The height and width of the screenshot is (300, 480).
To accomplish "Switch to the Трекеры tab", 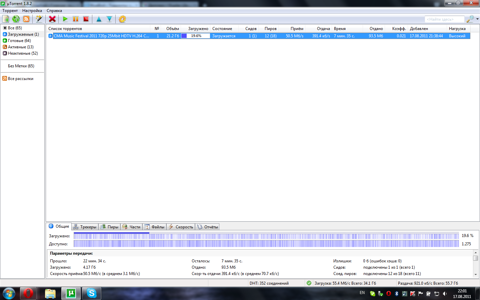I will [85, 227].
